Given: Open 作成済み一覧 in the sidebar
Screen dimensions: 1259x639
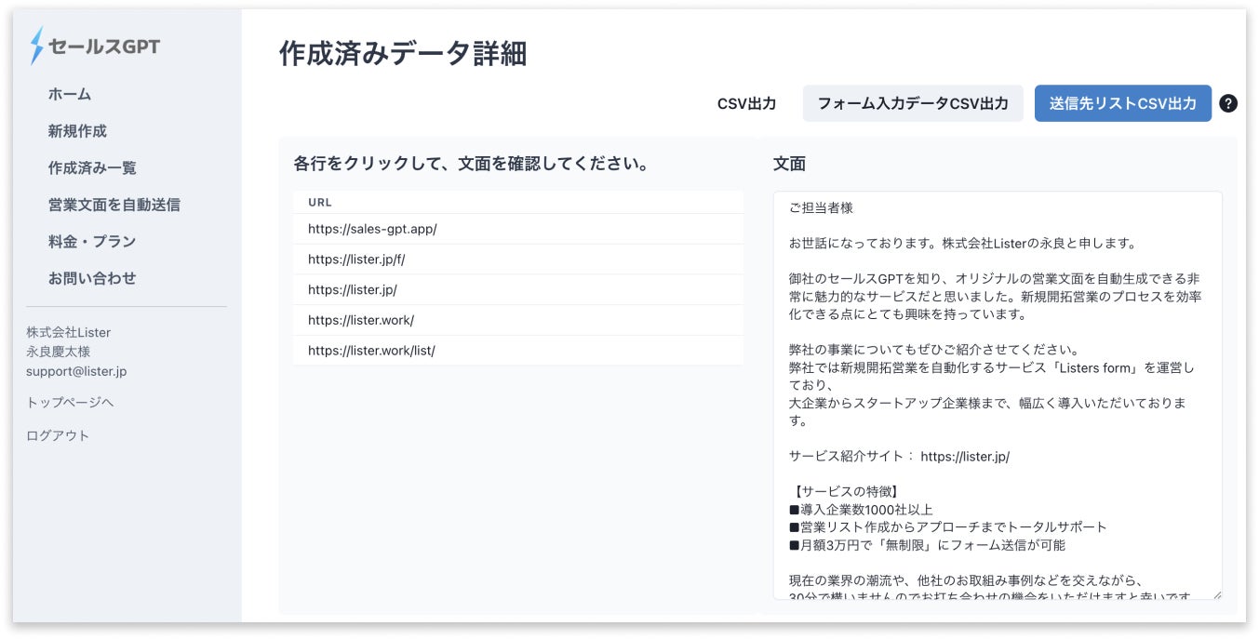Looking at the screenshot, I should tap(92, 167).
